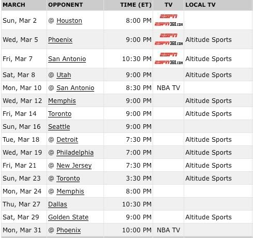Follow the Memphis link on Mar 12
Image resolution: width=253 pixels, height=238 pixels.
[62, 101]
